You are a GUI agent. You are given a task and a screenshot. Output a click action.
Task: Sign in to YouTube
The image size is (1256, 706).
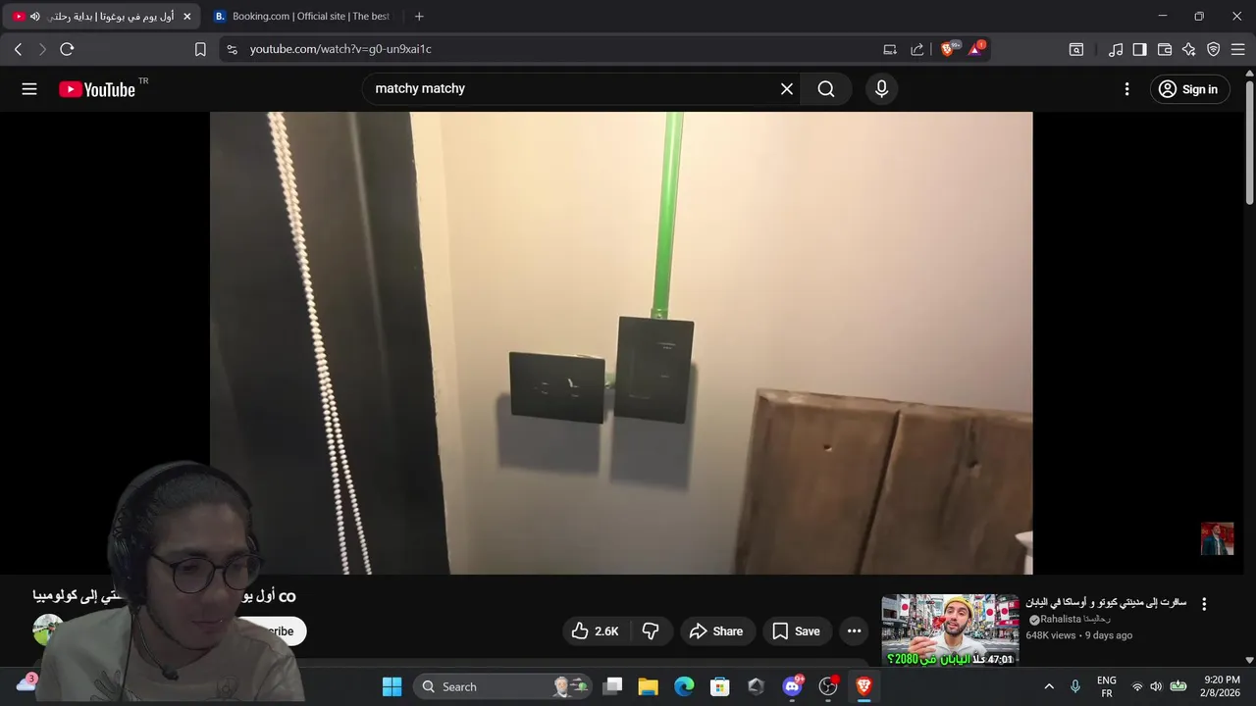(x=1188, y=89)
